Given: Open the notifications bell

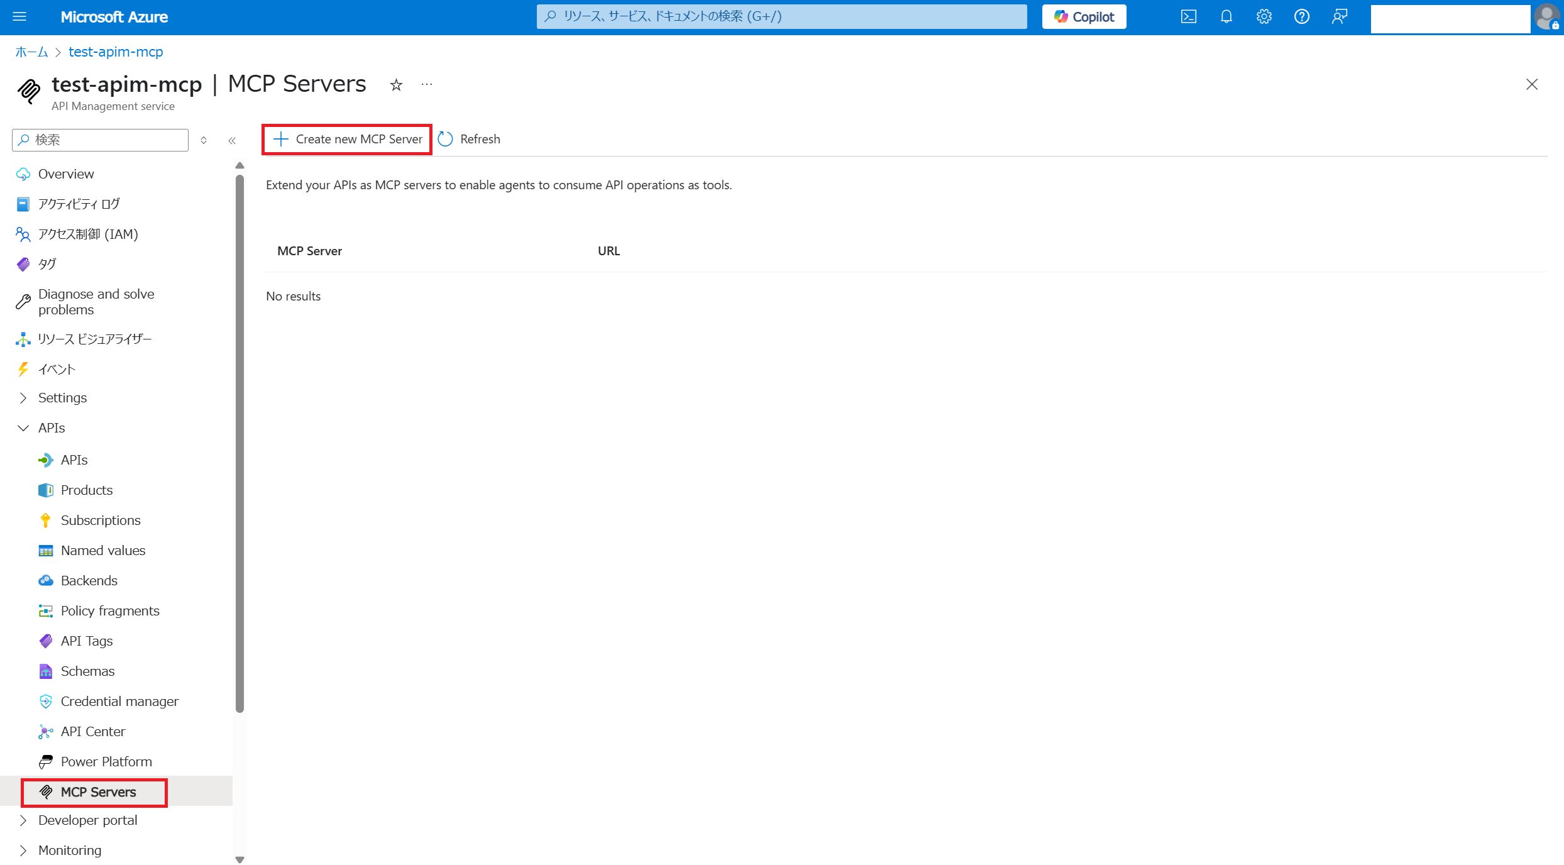Looking at the screenshot, I should pos(1226,17).
